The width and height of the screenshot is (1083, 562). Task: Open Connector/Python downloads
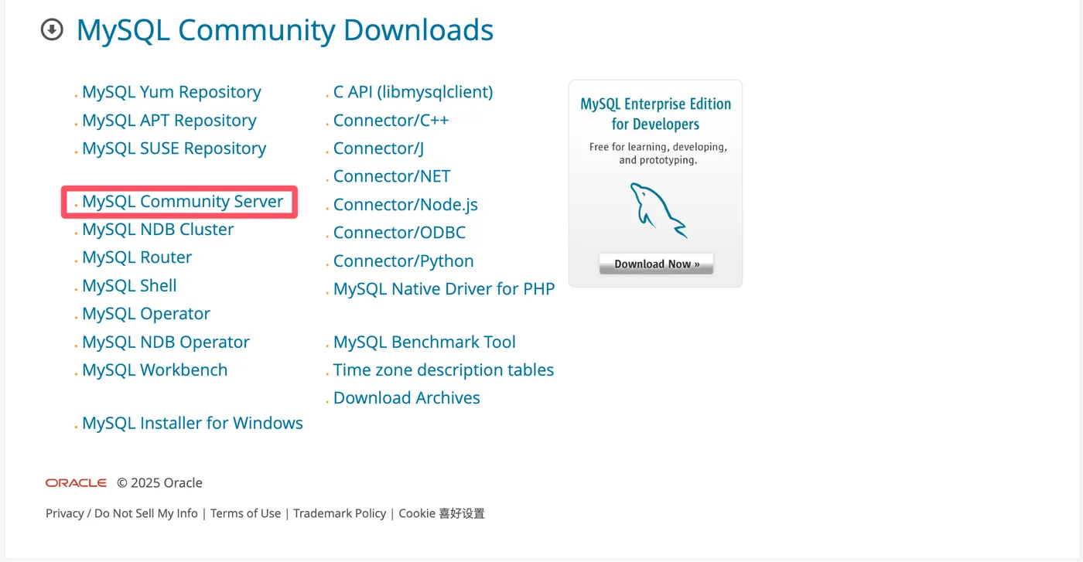[403, 261]
